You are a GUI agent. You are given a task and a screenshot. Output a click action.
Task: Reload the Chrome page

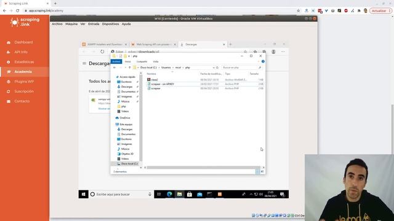[18, 11]
